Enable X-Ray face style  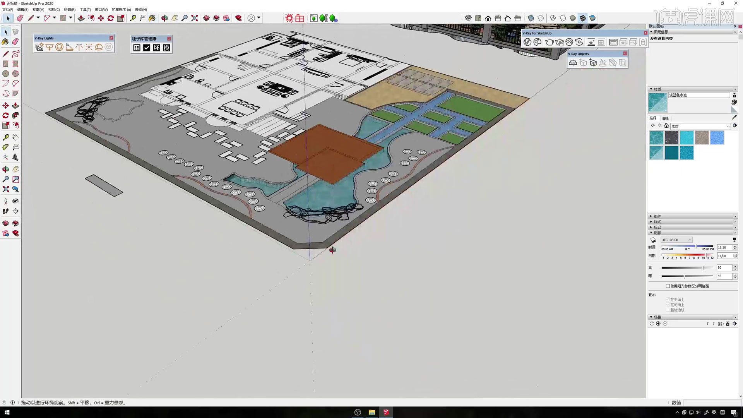tap(531, 18)
